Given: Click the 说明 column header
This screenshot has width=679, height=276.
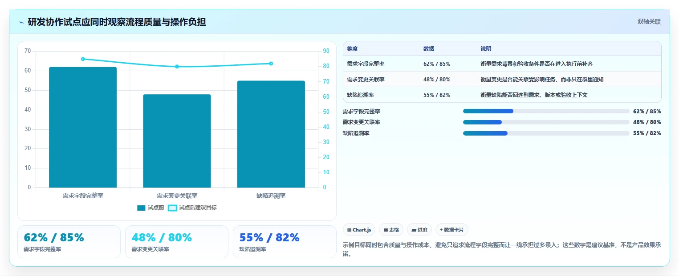Looking at the screenshot, I should point(486,49).
